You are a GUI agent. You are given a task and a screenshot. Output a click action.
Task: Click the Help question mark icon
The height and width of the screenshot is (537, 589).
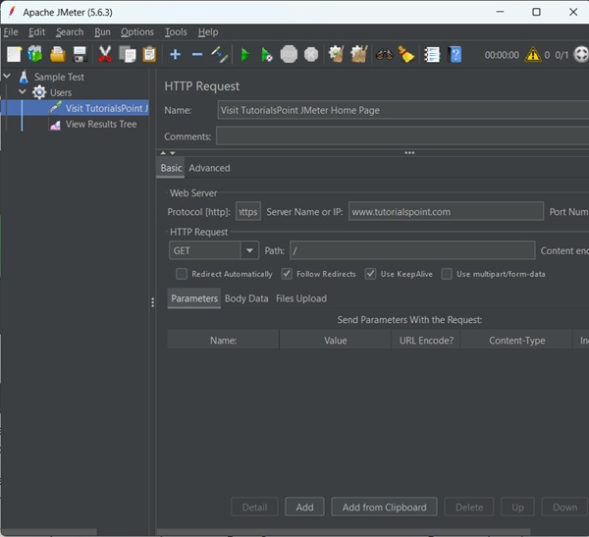pos(455,55)
